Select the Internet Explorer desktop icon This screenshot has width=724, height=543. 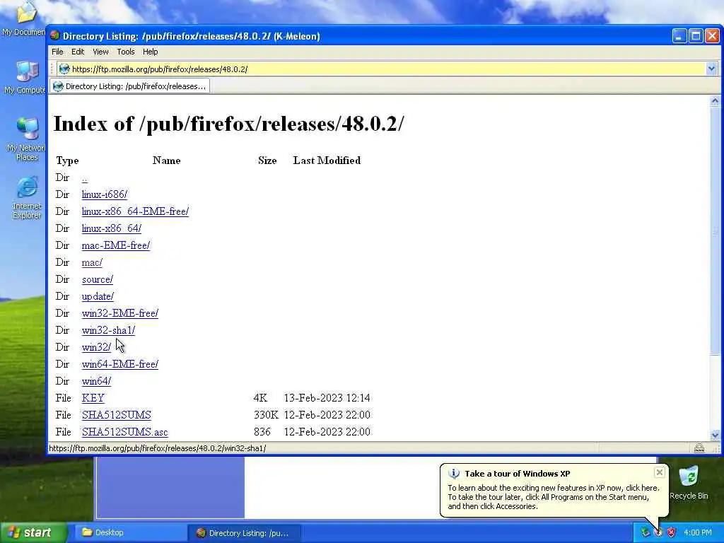click(26, 197)
